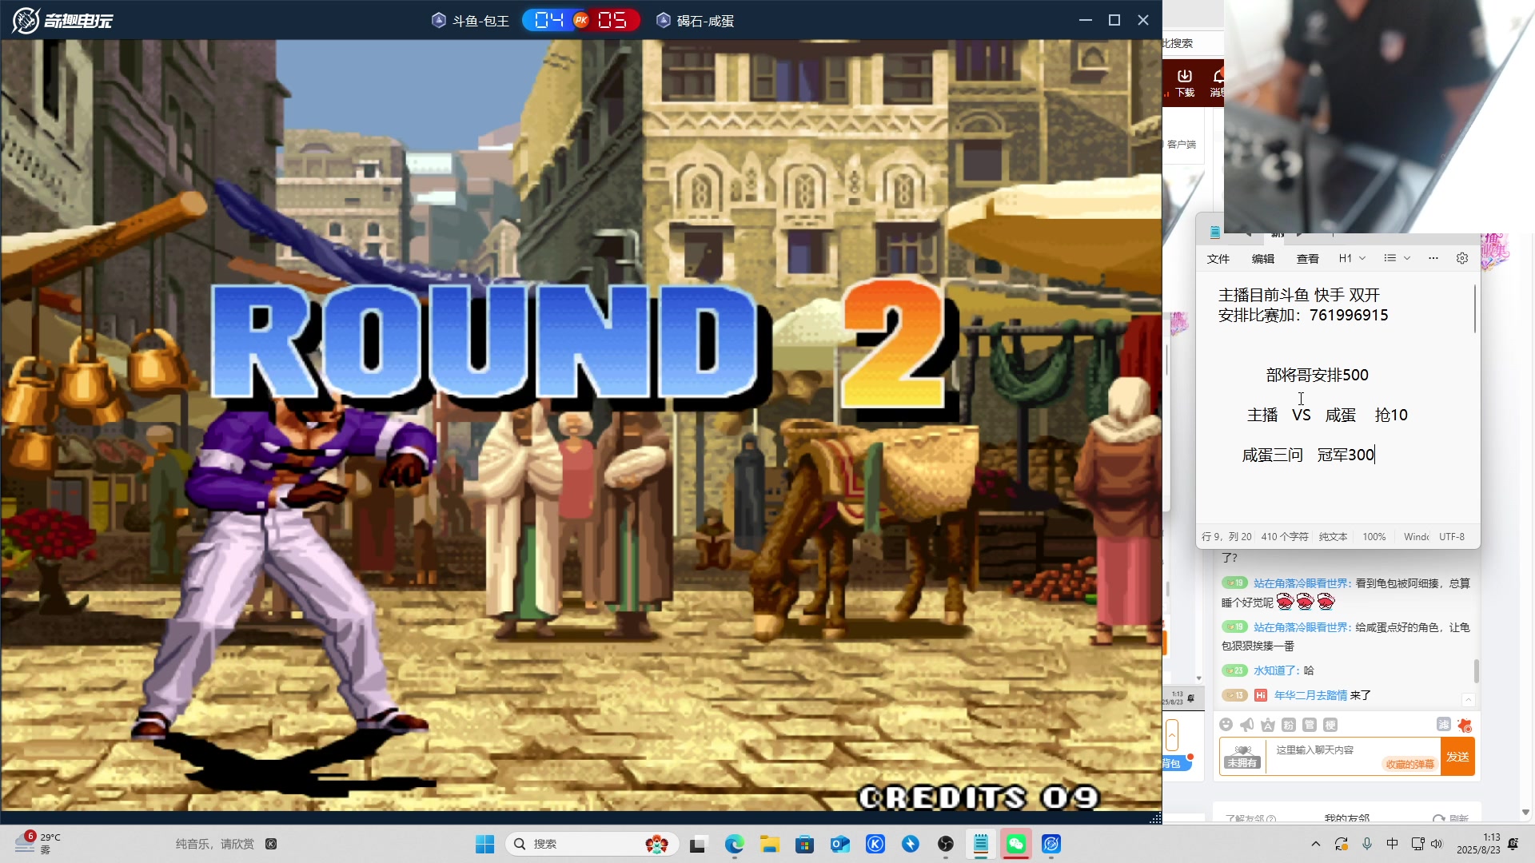Click the username 年华二月去踏情 in chat
This screenshot has height=863, width=1535.
tap(1310, 695)
